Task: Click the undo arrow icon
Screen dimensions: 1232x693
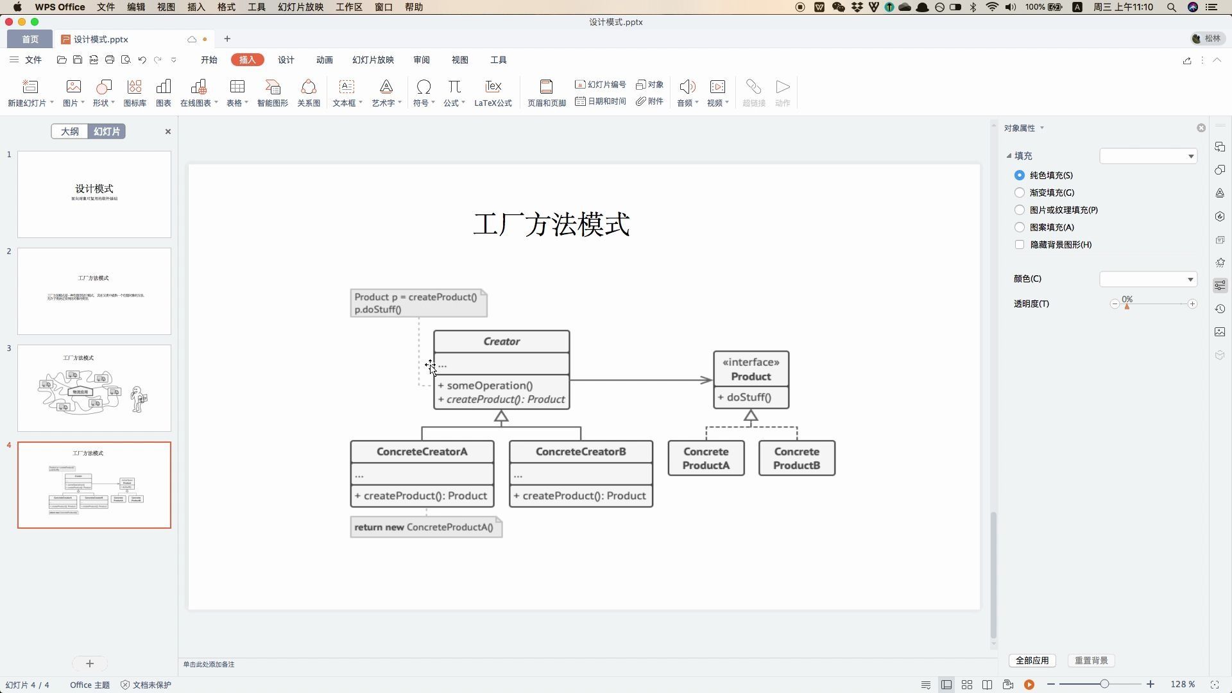Action: click(142, 60)
